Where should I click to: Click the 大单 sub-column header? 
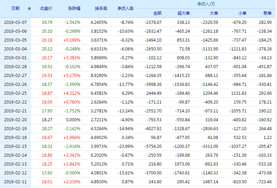pyautogui.click(x=214, y=13)
